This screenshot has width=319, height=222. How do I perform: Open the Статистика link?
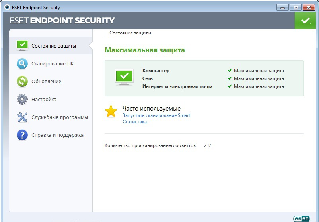[x=134, y=122]
